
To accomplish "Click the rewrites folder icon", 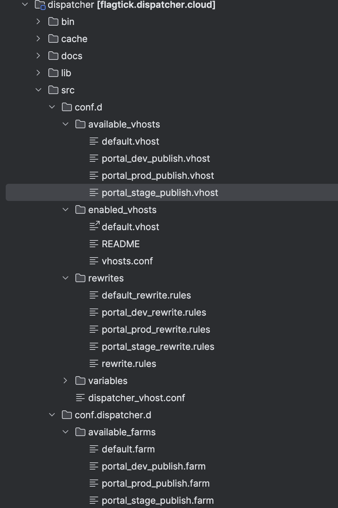I will 80,278.
